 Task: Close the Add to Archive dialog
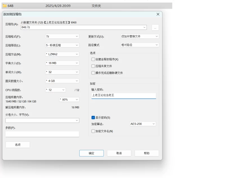point(158,14)
